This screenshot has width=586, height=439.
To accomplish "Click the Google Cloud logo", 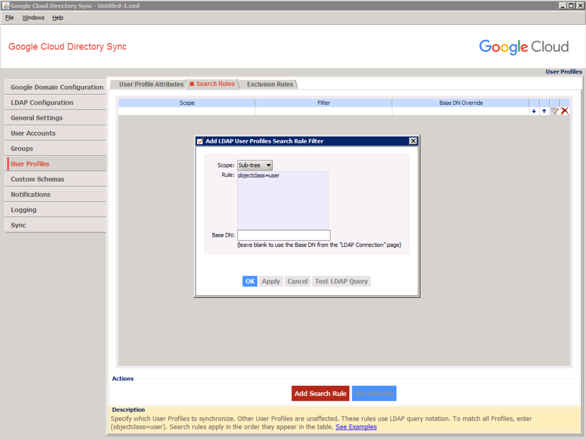I will click(523, 47).
